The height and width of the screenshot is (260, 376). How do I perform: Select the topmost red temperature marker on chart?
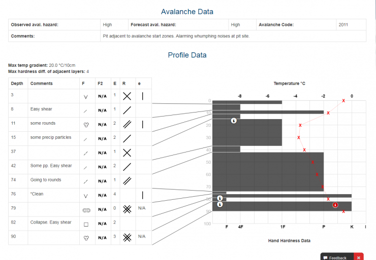[343, 101]
